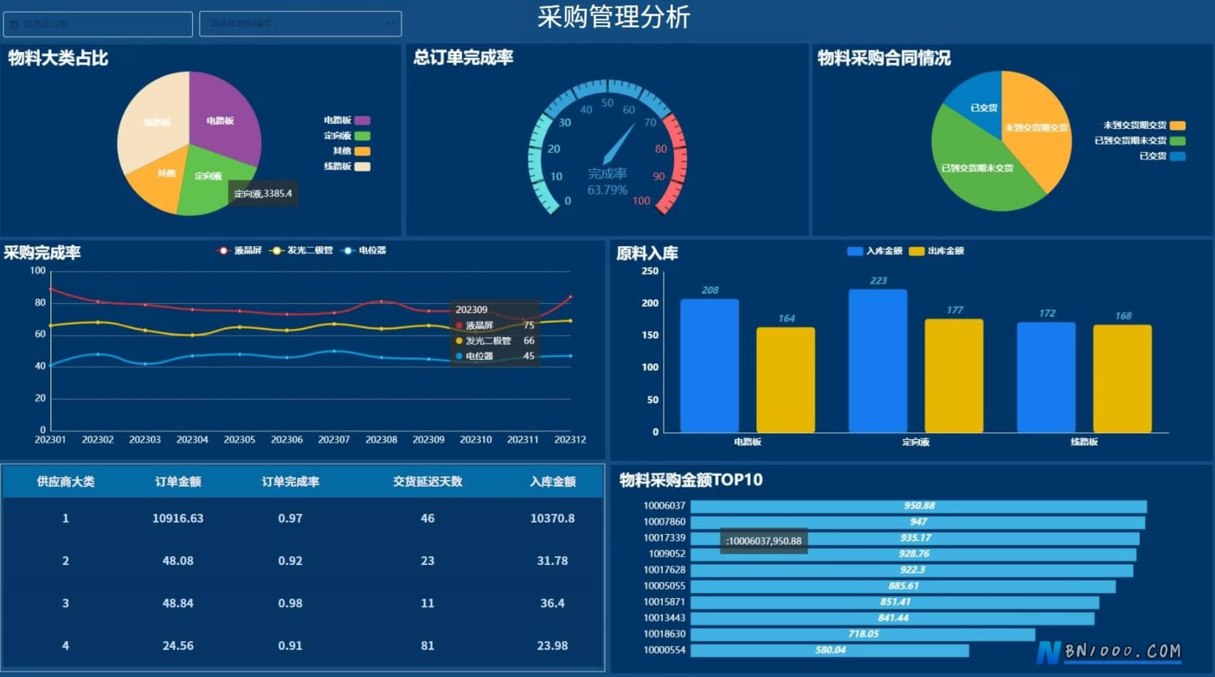
Task: Click TOP10 bar for 10017628
Action: pyautogui.click(x=912, y=570)
